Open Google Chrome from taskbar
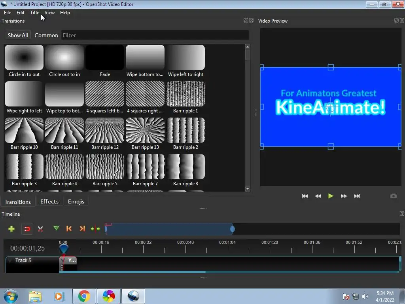This screenshot has width=405, height=304. 84,296
